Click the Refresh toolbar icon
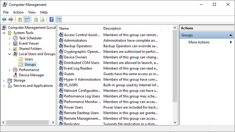Image resolution: width=235 pixels, height=132 pixels. click(36, 19)
